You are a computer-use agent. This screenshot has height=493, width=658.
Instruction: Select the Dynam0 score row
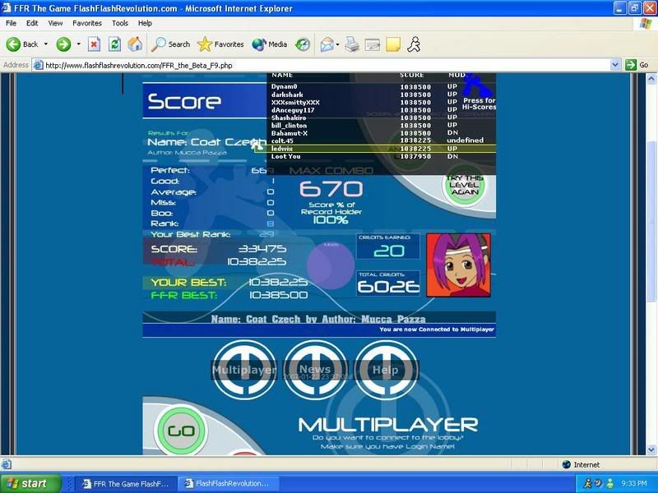[382, 87]
